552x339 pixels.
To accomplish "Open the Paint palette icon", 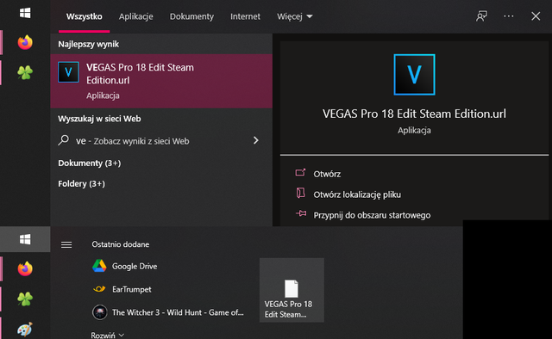I will point(25,330).
